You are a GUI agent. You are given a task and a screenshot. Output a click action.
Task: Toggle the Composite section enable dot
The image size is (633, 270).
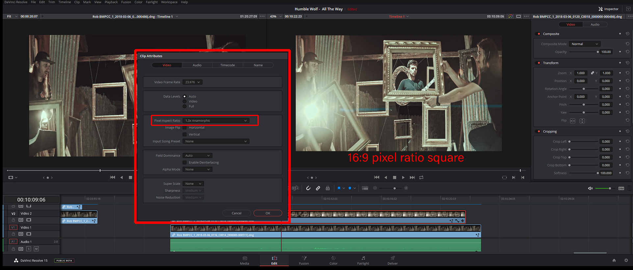click(539, 34)
